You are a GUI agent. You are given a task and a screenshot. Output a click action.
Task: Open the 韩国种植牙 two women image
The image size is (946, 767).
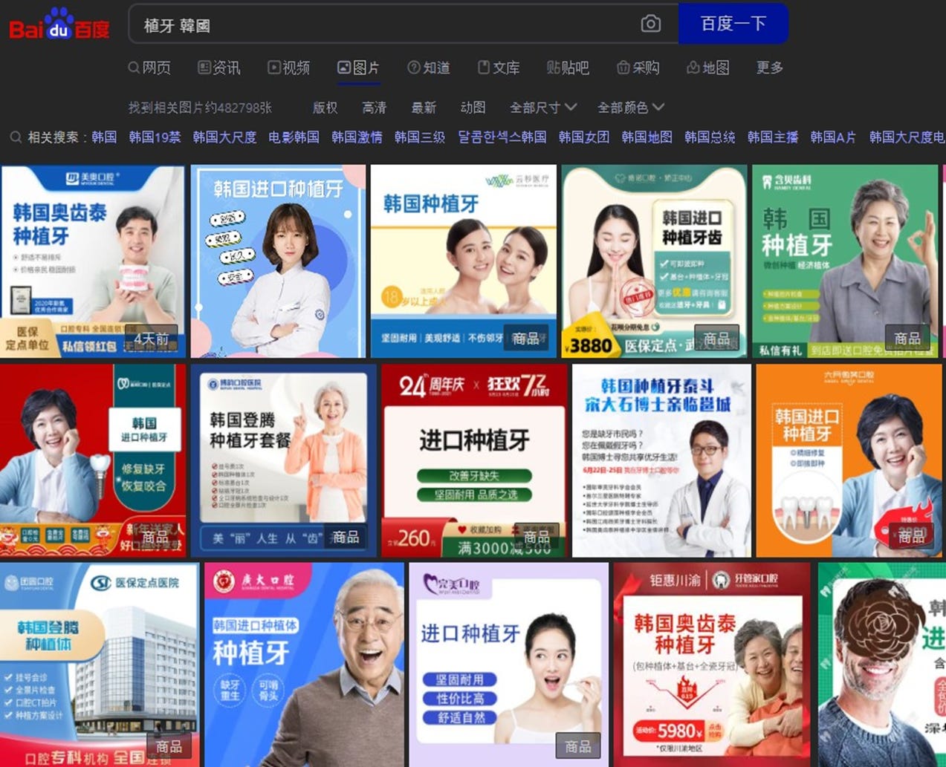point(463,261)
